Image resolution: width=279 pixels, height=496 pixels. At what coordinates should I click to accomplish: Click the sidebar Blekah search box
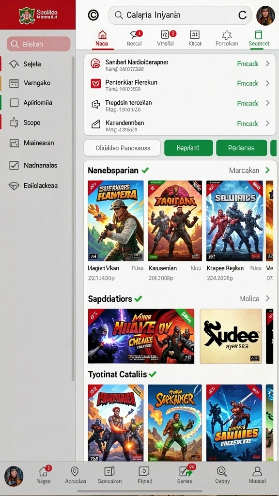pyautogui.click(x=39, y=44)
